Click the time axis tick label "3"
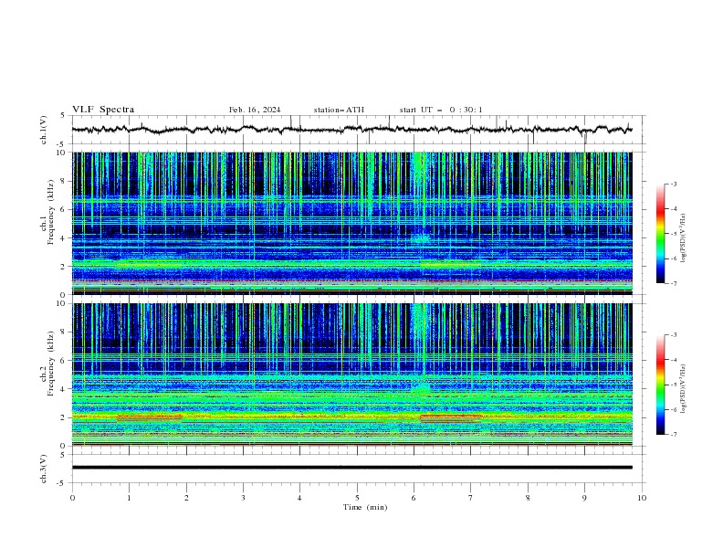The width and height of the screenshot is (723, 559). click(243, 498)
